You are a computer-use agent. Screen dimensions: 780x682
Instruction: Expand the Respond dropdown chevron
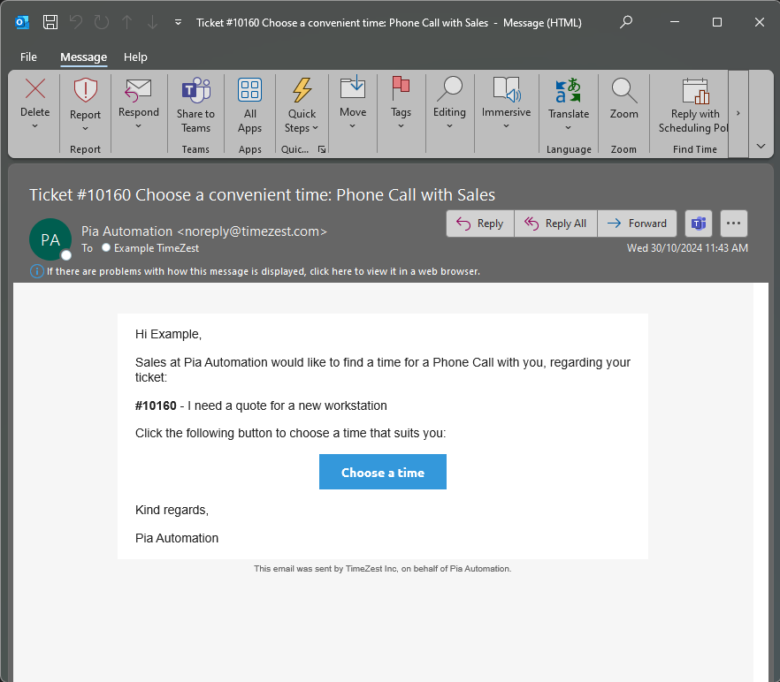(x=138, y=125)
